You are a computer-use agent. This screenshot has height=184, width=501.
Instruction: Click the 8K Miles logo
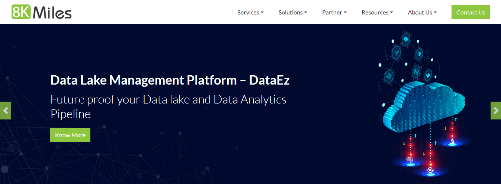(42, 12)
